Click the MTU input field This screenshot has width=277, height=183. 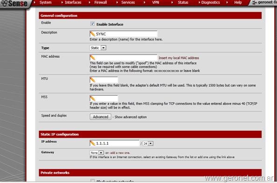point(104,80)
